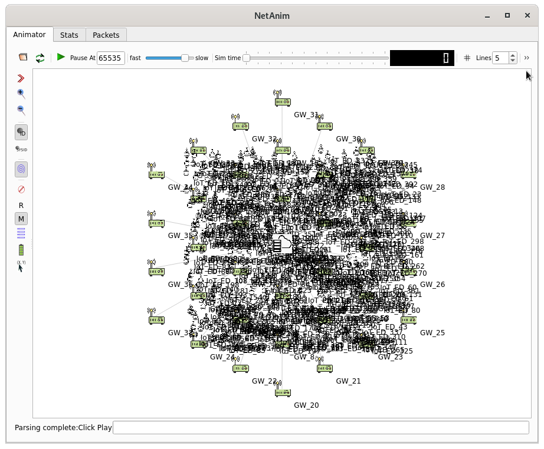This screenshot has width=544, height=449.
Task: Increase the grid Lines count with the up arrow
Action: pos(513,55)
